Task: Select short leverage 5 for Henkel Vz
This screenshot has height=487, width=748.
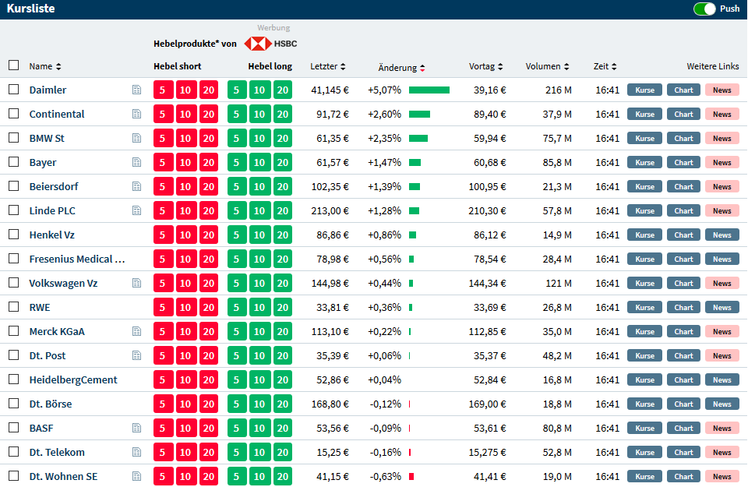Action: click(x=163, y=235)
